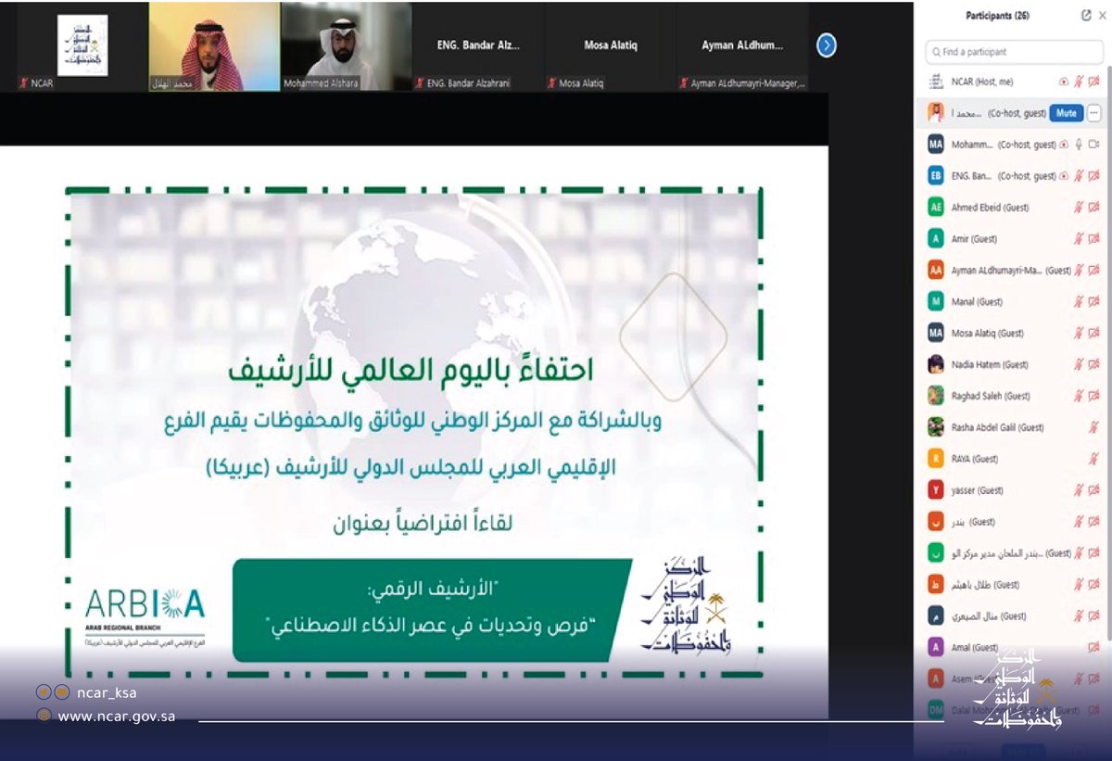Viewport: 1112px width, 761px height.
Task: Select Rasha Abdel Galil (Guest) row
Action: point(1015,427)
